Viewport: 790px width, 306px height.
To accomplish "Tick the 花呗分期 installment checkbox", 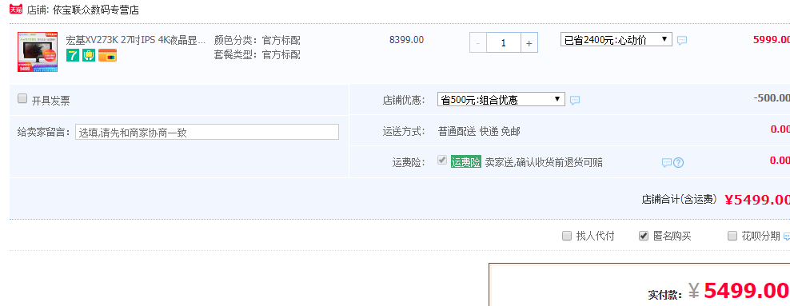I will tap(732, 236).
